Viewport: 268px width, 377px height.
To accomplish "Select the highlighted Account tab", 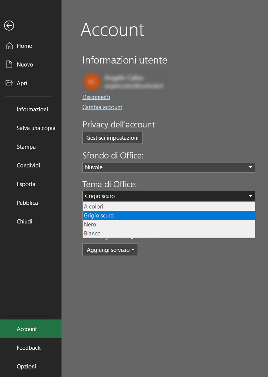I will coord(31,329).
